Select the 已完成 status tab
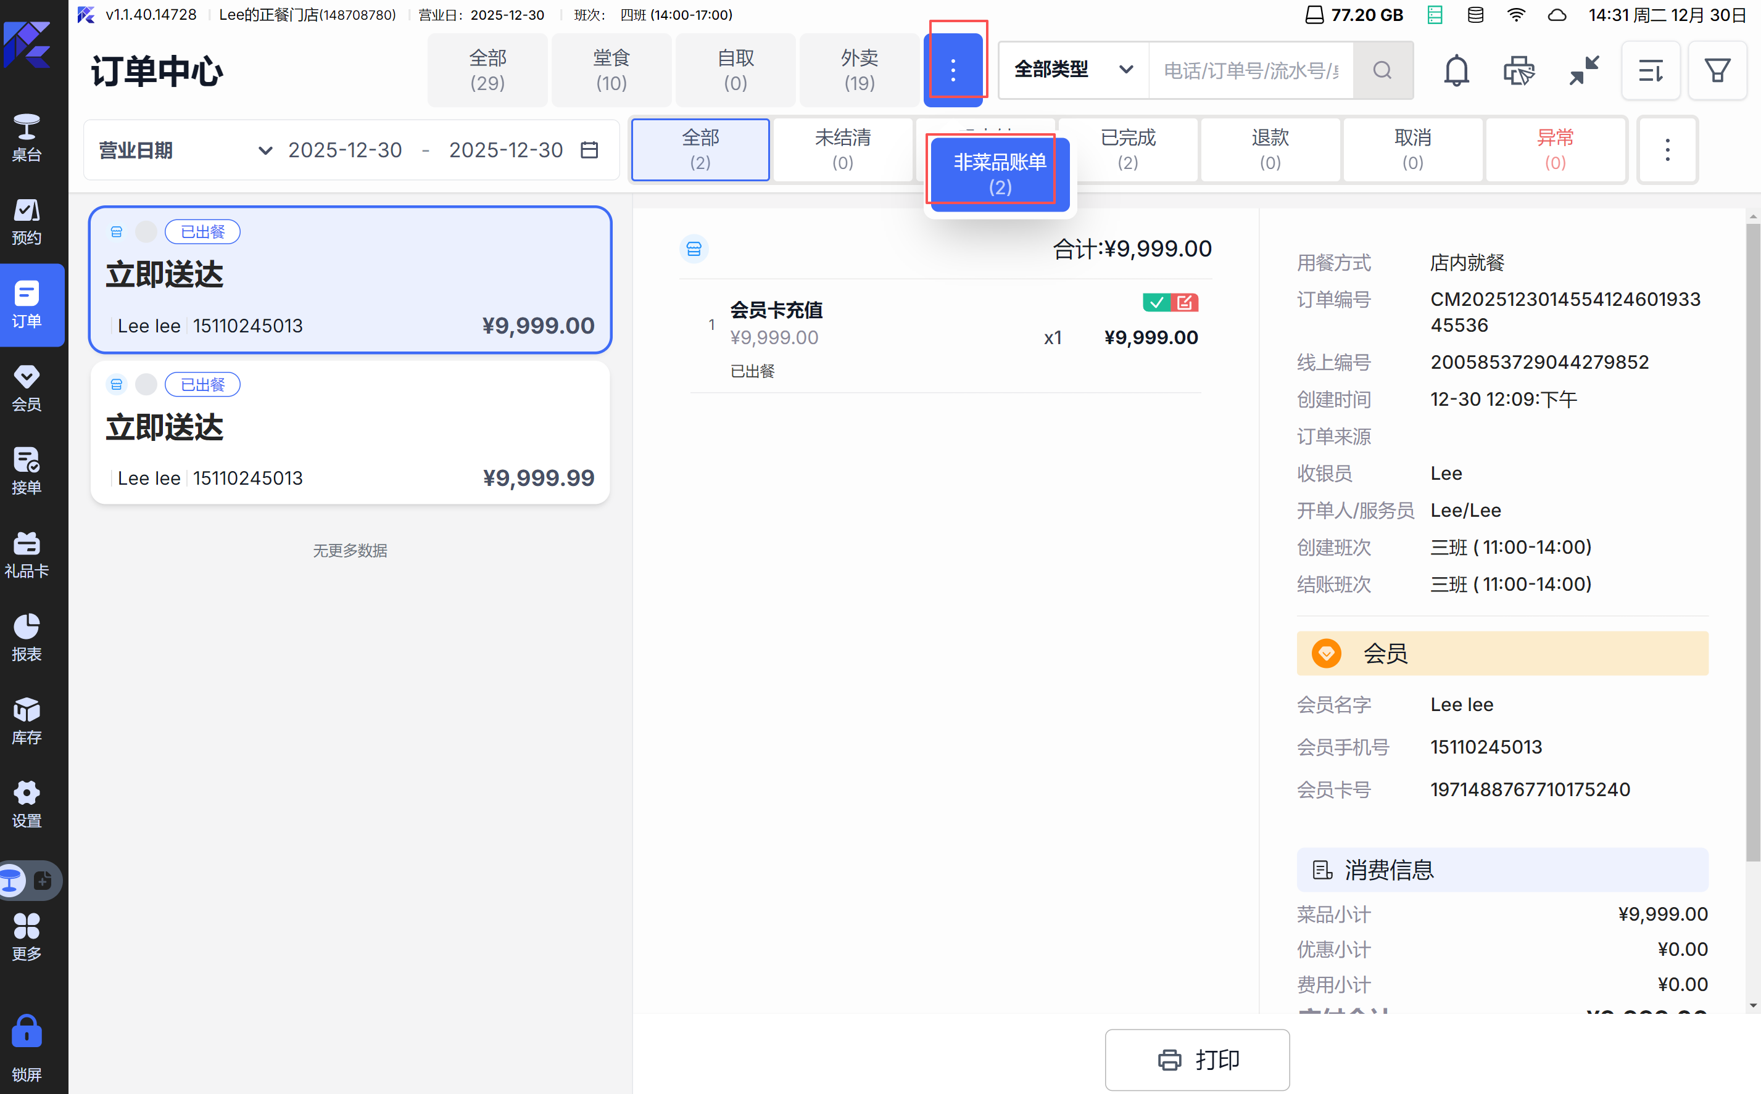 click(x=1128, y=149)
